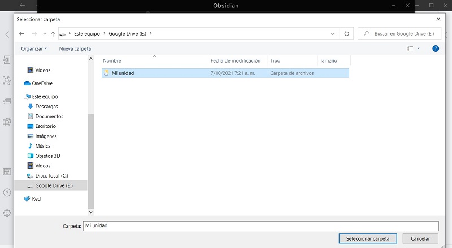Open Obsidian settings gear icon

[7, 213]
